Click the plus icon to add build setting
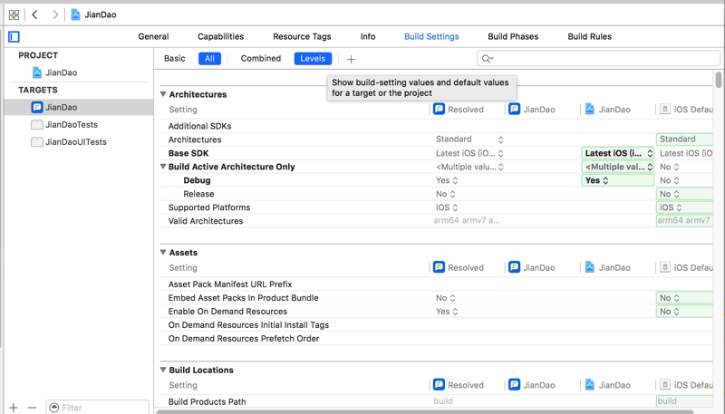 351,59
